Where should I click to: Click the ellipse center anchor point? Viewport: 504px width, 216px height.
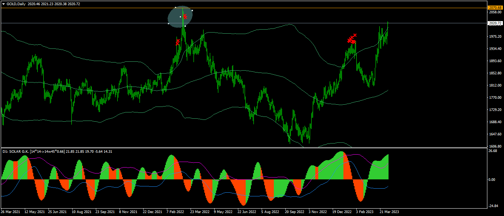coord(180,17)
